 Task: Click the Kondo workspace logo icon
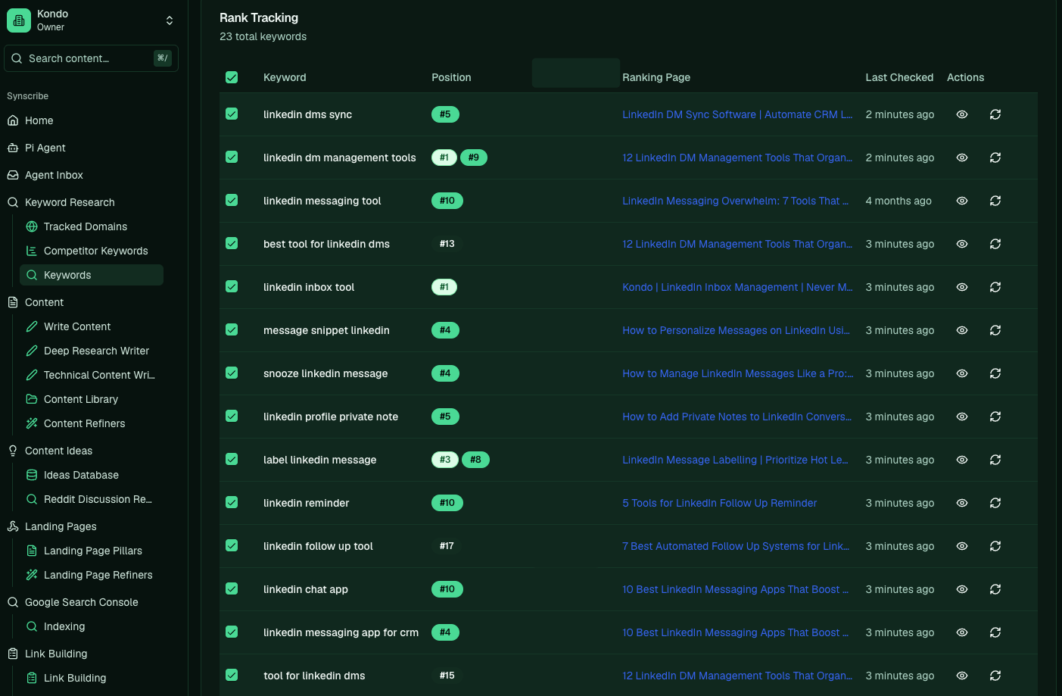19,20
